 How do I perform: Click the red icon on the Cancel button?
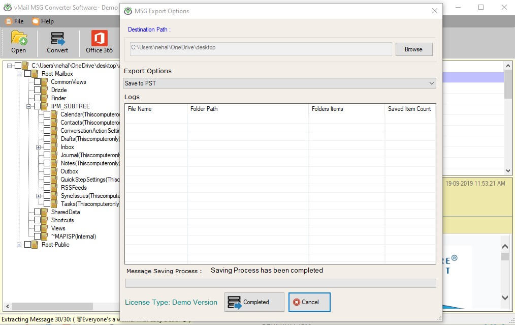(x=297, y=302)
